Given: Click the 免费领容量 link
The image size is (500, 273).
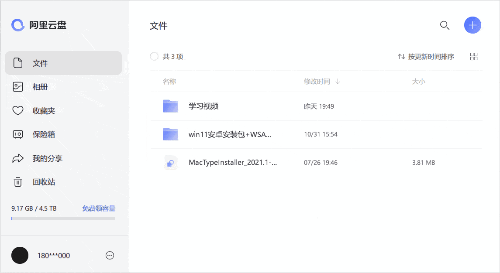Looking at the screenshot, I should 99,208.
